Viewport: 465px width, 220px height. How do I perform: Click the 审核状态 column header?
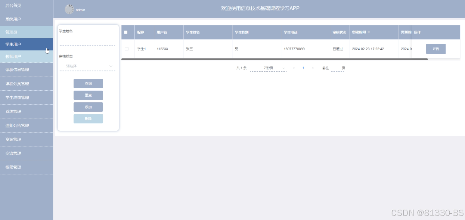[x=340, y=32]
